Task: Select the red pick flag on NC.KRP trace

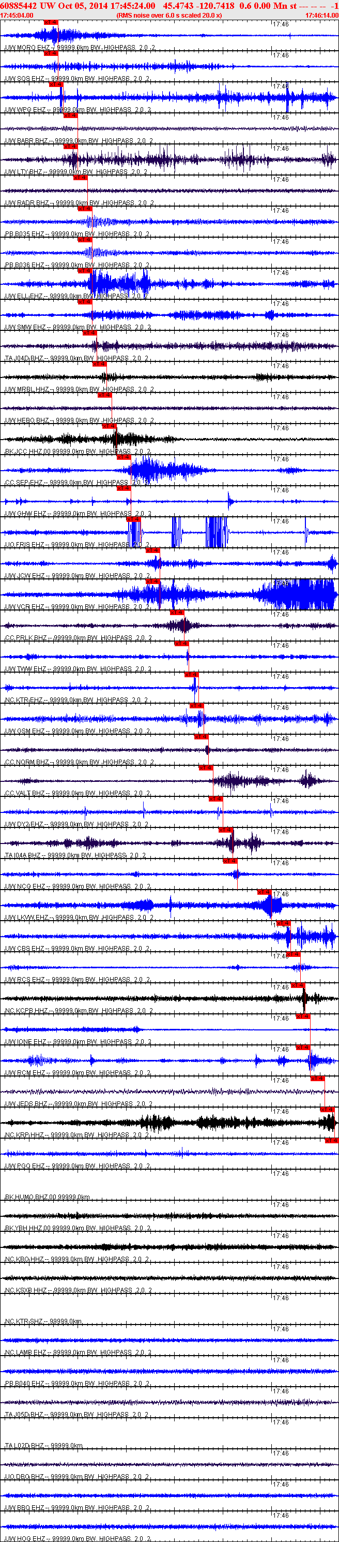Action: 328,1110
